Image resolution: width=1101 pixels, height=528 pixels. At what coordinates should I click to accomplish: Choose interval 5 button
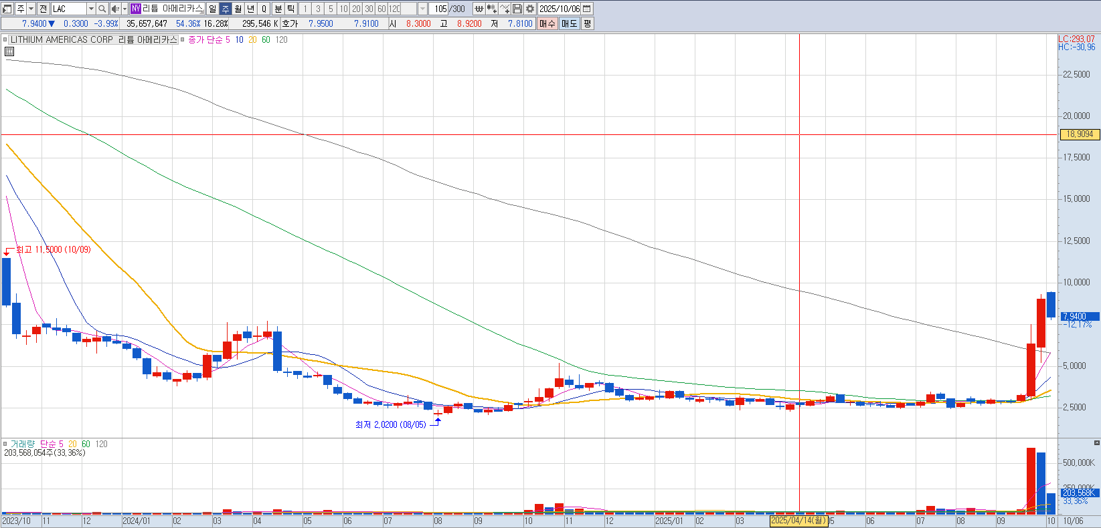pos(331,9)
